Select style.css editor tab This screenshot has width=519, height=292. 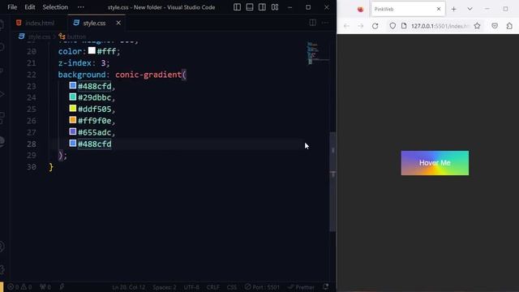click(94, 23)
